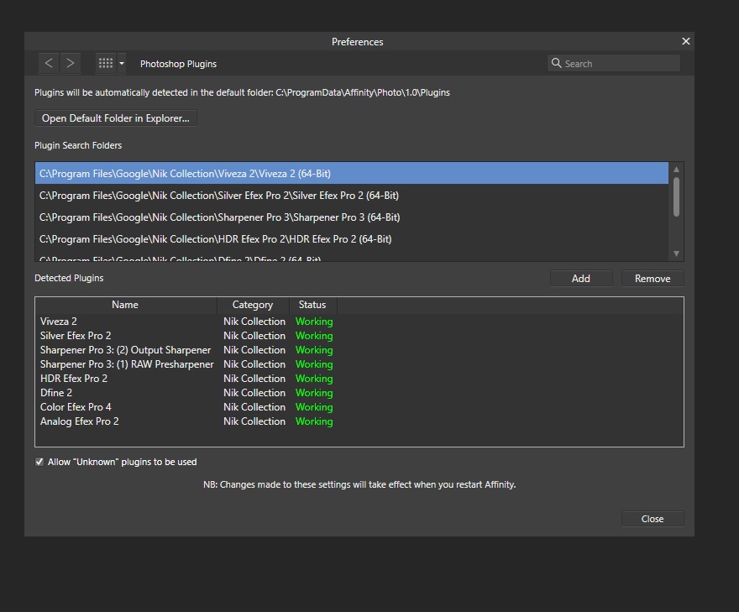Select the HDR Efex Pro 2 folder path
Image resolution: width=739 pixels, height=612 pixels.
[x=215, y=239]
